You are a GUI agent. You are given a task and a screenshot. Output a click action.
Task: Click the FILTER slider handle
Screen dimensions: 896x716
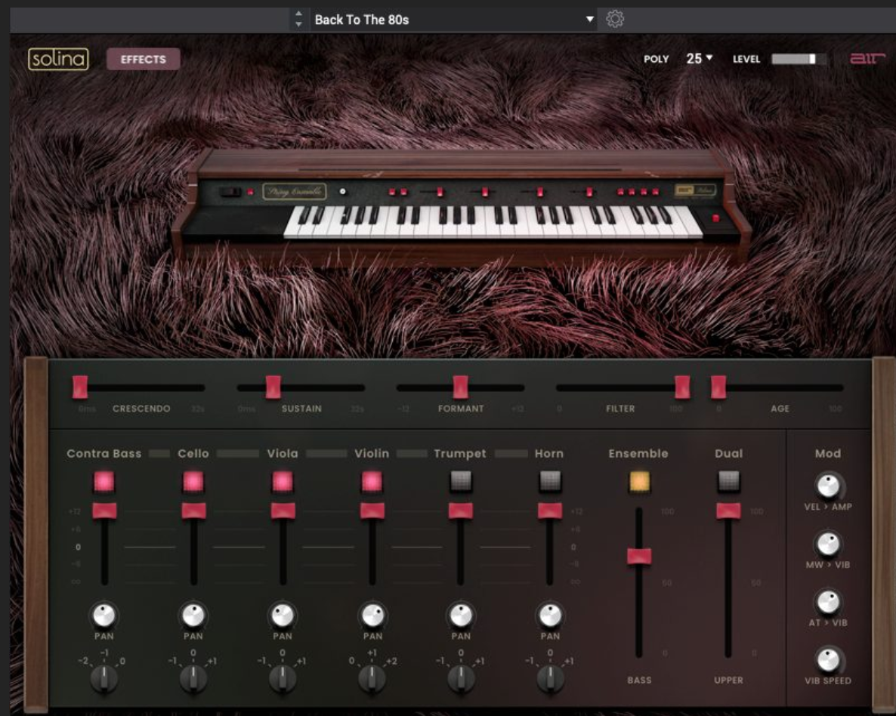point(682,387)
